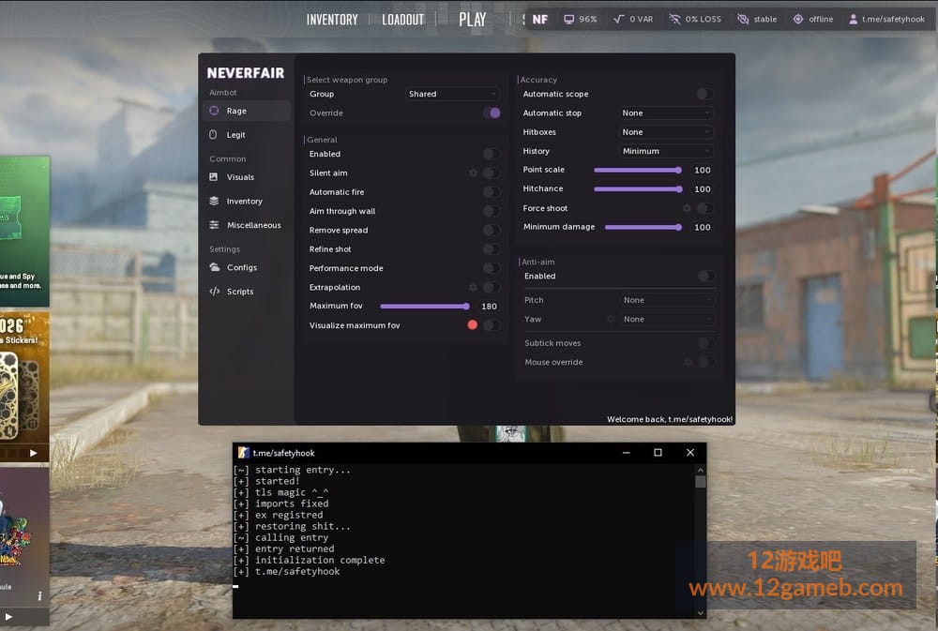
Task: Open the Hitboxes dropdown
Action: coord(666,132)
